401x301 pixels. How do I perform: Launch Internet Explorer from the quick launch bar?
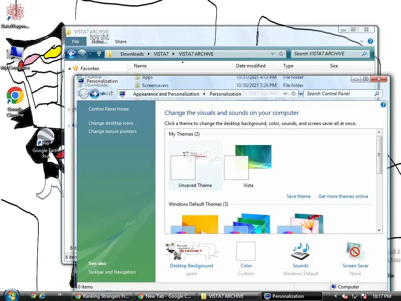(42, 296)
